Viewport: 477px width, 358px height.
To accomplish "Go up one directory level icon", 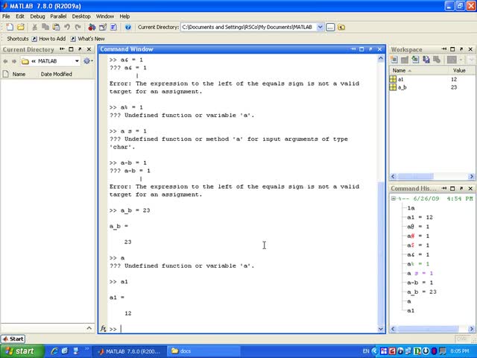I will click(341, 27).
